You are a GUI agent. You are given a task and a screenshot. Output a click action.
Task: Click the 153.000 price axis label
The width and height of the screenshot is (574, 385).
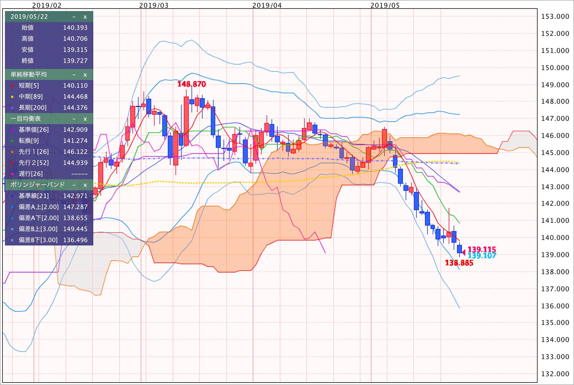(555, 17)
